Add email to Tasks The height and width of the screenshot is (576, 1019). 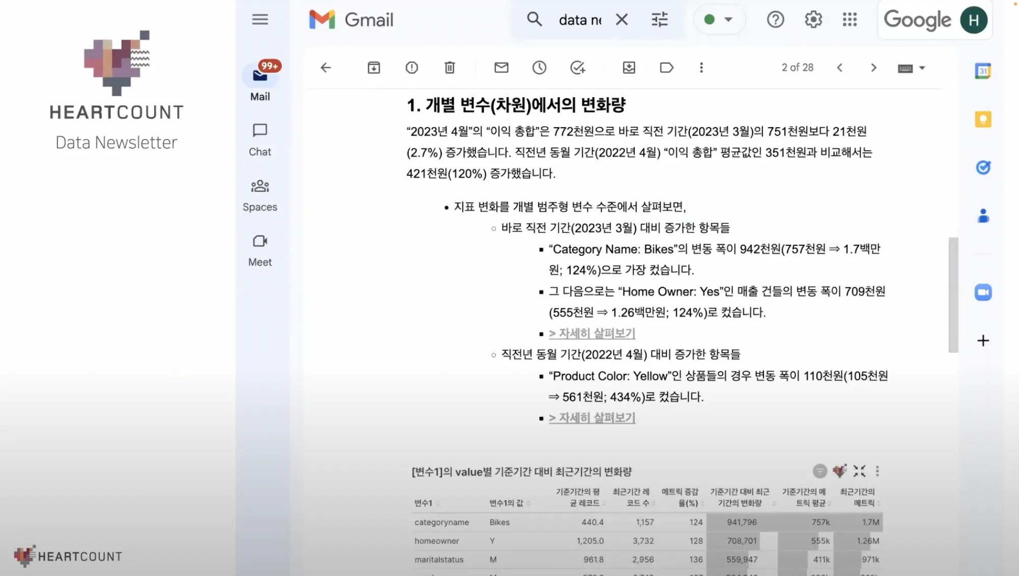577,68
